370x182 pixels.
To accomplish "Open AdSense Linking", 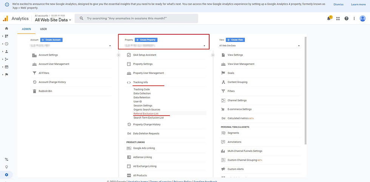I will [143, 157].
